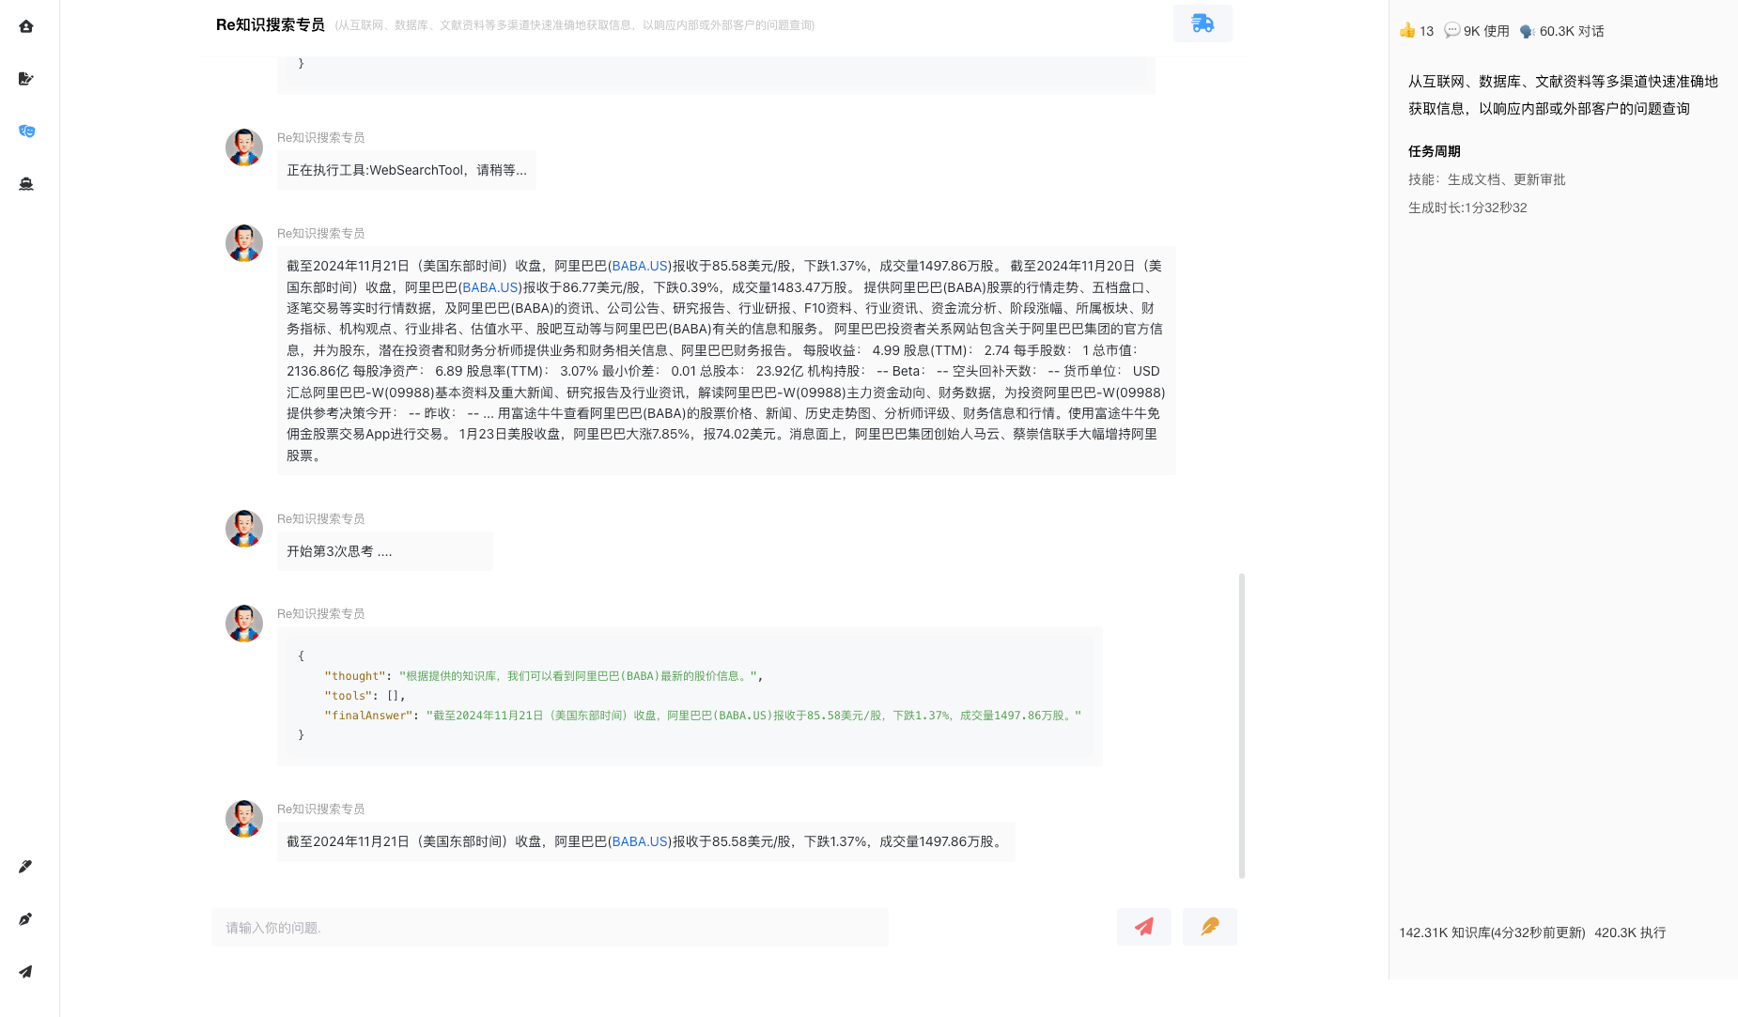1738x1017 pixels.
Task: Click the "tools": [] line in JSON block
Action: pos(365,696)
